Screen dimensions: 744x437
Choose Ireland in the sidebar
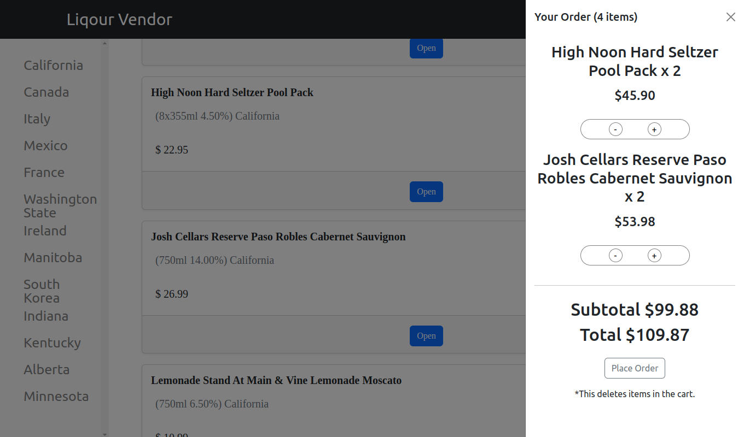coord(45,231)
